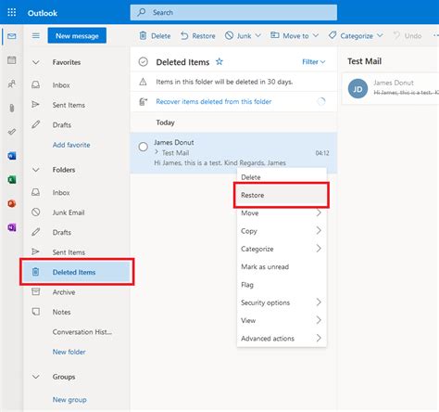Toggle the hamburger navigation pane button
This screenshot has width=439, height=412.
coord(36,36)
